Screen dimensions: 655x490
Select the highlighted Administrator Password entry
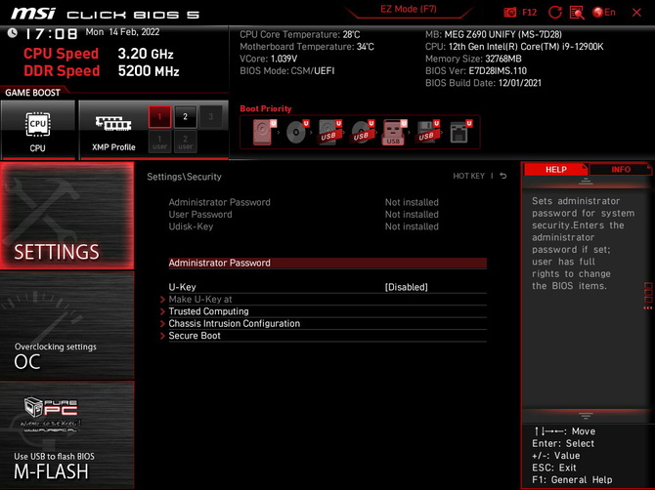tap(327, 264)
